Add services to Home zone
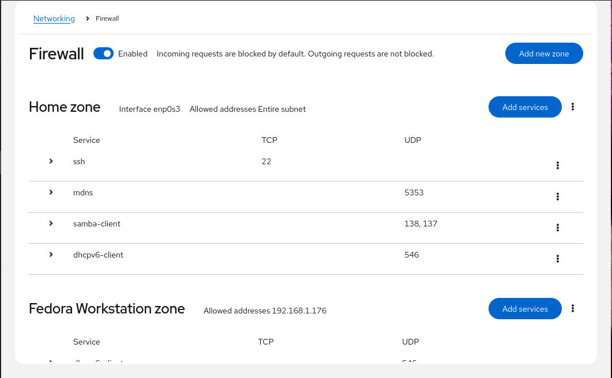Viewport: 612px width, 378px height. click(525, 107)
